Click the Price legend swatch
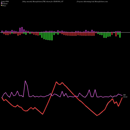This screenshot has width=130, height=130. [x=2, y=5]
